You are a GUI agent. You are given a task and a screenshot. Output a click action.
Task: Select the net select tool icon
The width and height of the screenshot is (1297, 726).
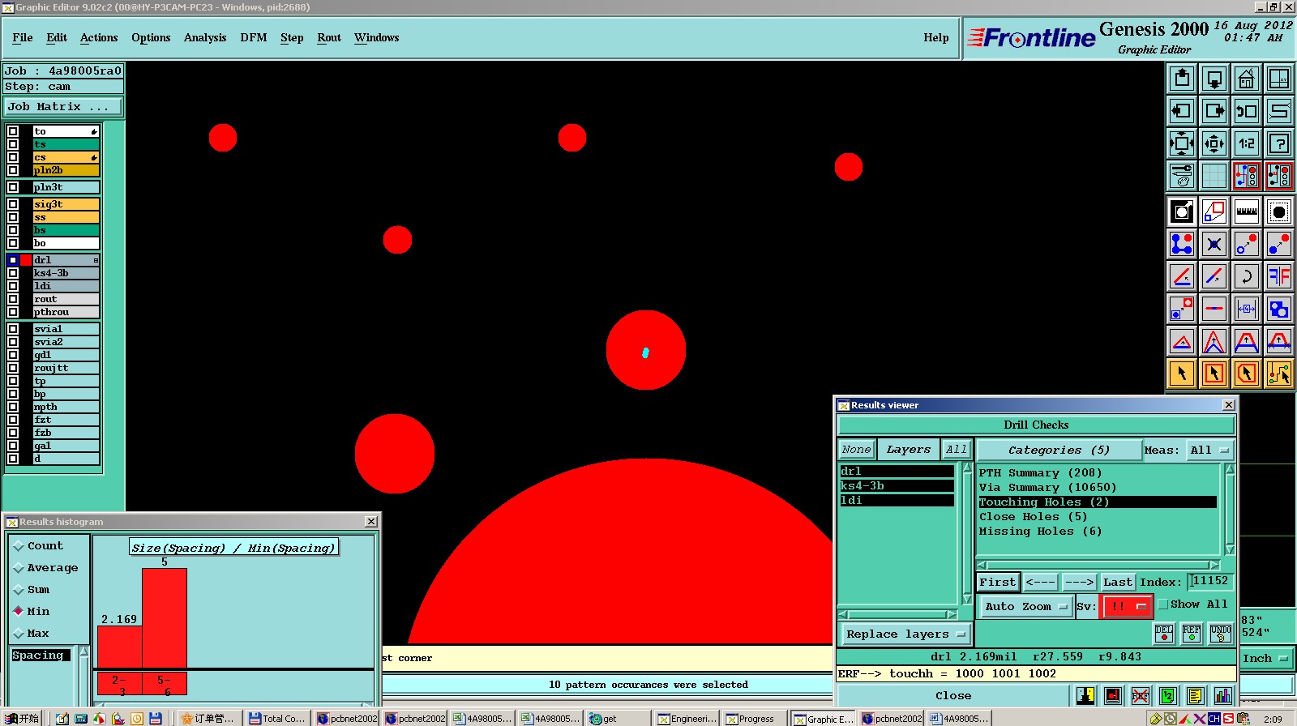(1279, 374)
